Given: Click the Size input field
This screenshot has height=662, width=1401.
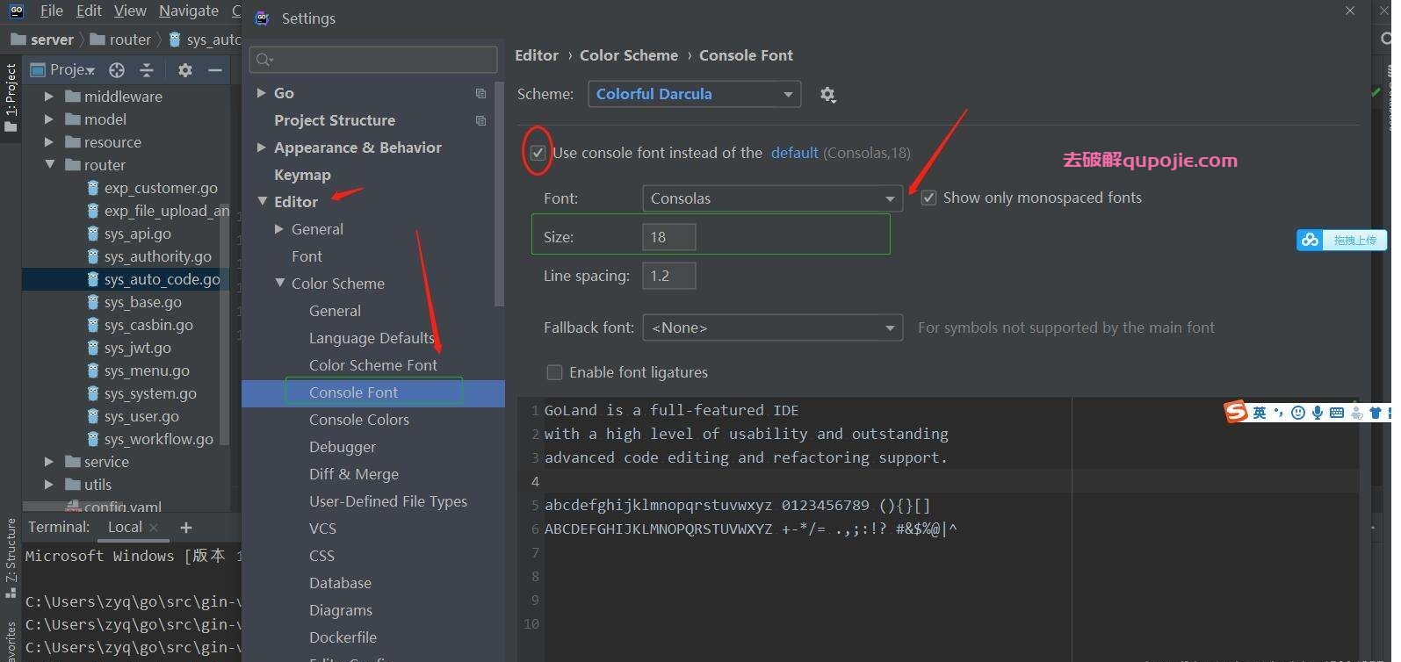Looking at the screenshot, I should click(669, 237).
